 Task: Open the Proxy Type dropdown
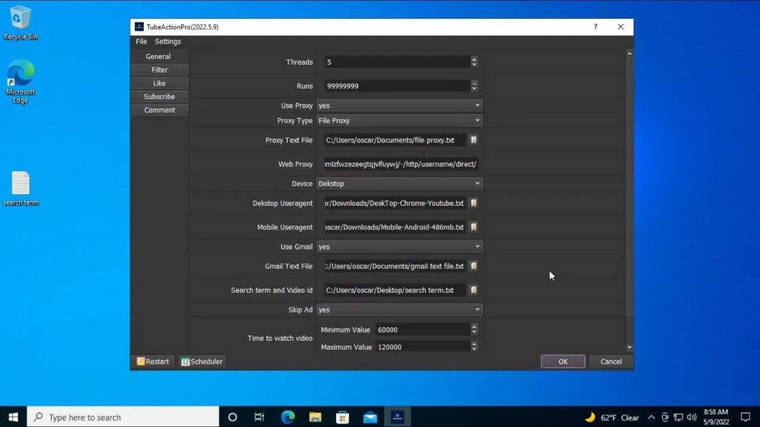point(400,120)
